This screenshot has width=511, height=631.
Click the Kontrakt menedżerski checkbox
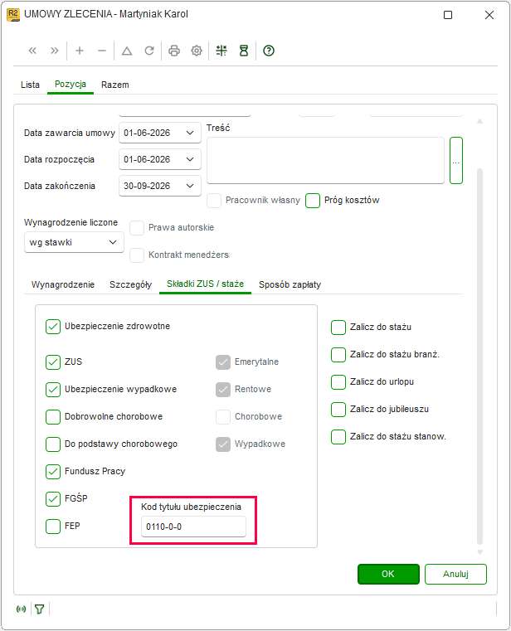click(x=137, y=255)
